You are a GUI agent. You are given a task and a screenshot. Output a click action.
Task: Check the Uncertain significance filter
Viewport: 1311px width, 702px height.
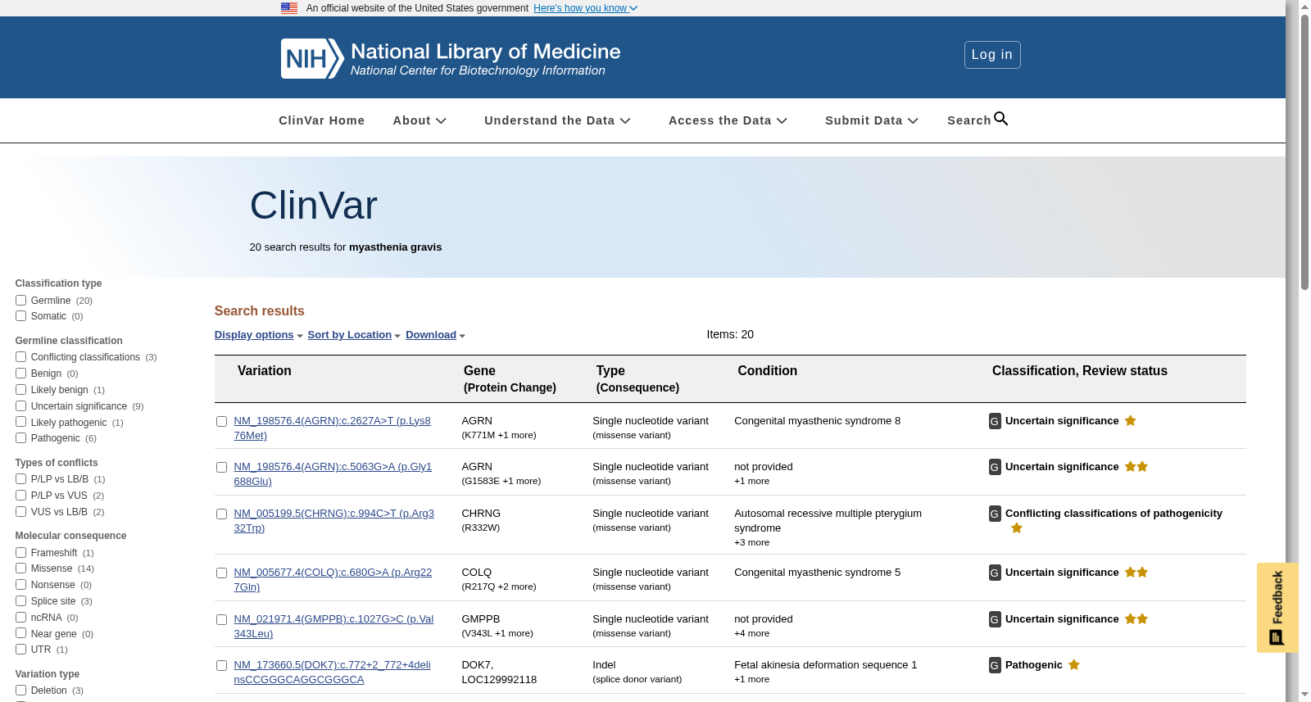(20, 405)
